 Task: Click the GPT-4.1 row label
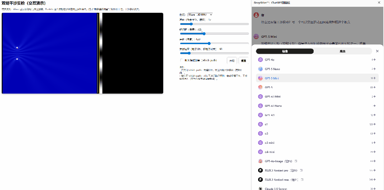click(270, 115)
